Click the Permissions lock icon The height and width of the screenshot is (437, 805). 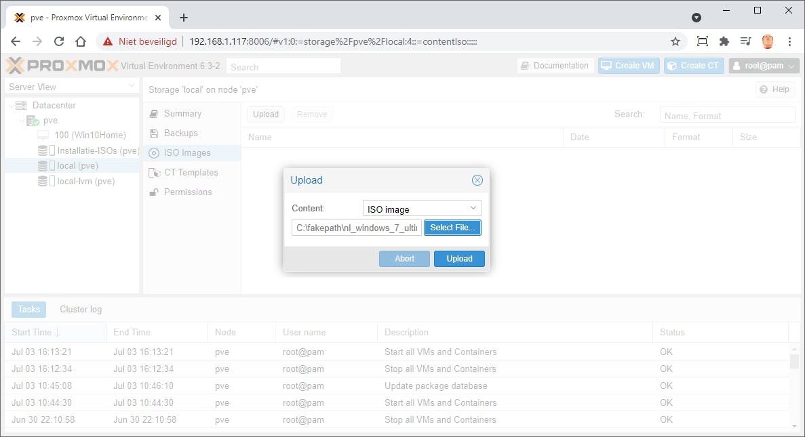pos(155,192)
